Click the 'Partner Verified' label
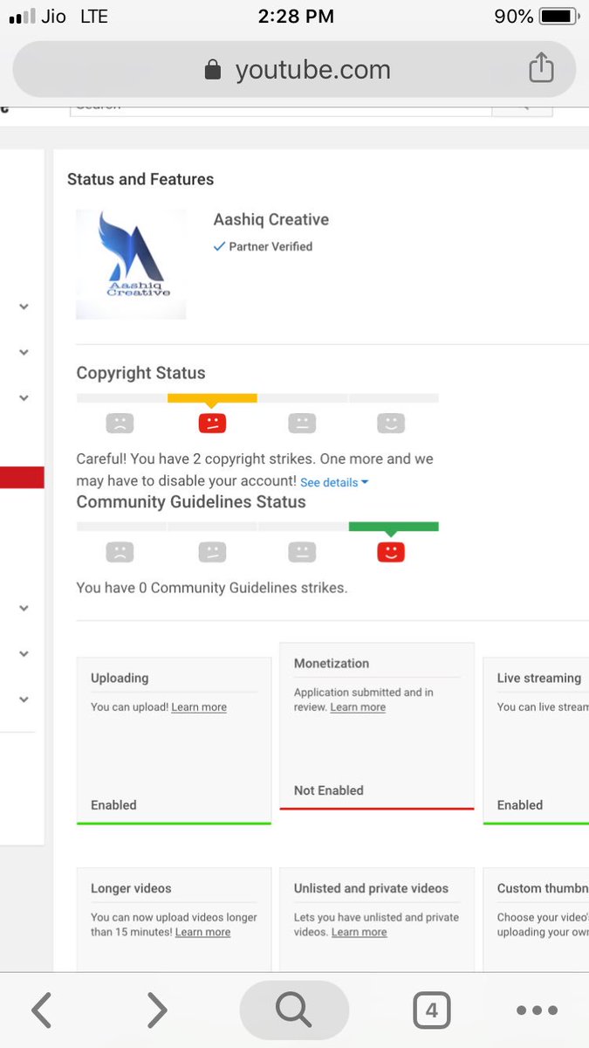589x1048 pixels. pyautogui.click(x=271, y=247)
